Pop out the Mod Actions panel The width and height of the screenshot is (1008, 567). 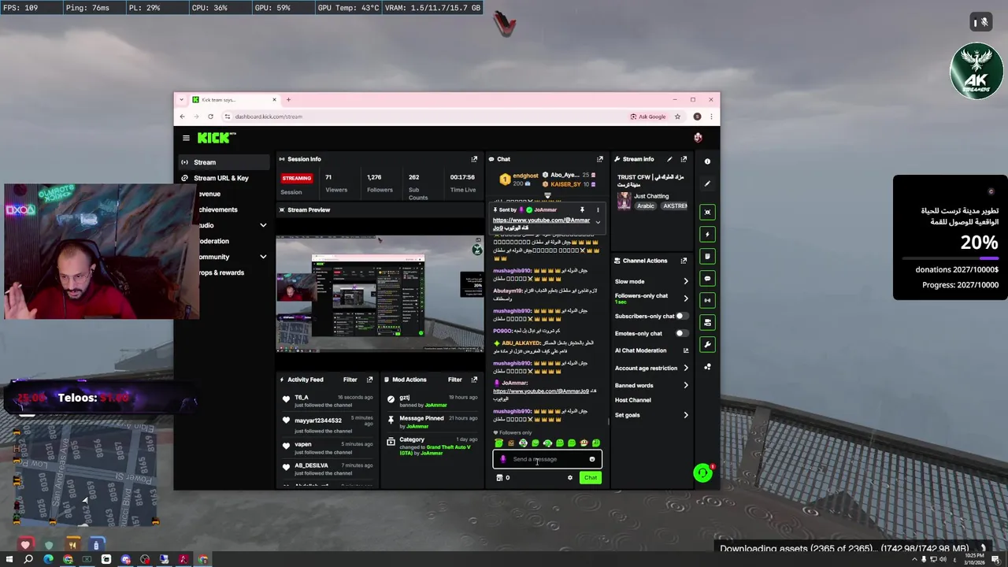pos(474,380)
